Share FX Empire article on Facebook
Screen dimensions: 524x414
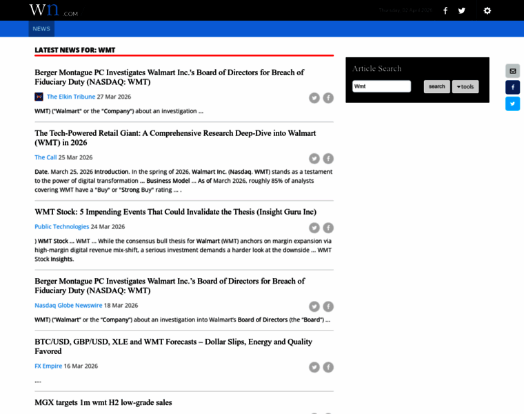click(328, 367)
